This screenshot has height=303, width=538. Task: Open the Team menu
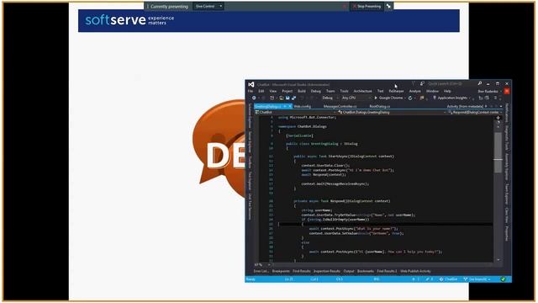(330, 91)
